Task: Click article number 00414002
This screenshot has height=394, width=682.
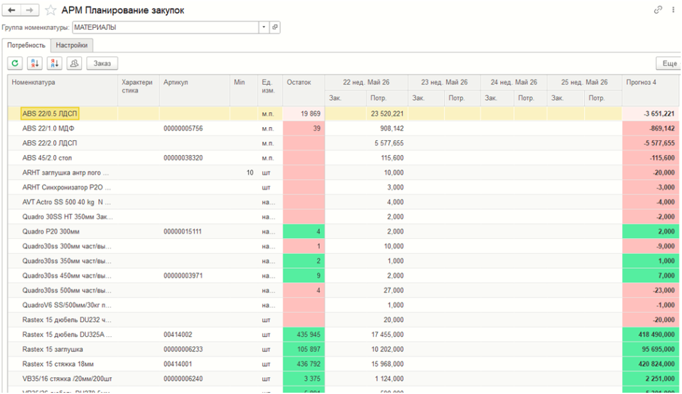Action: (x=178, y=335)
